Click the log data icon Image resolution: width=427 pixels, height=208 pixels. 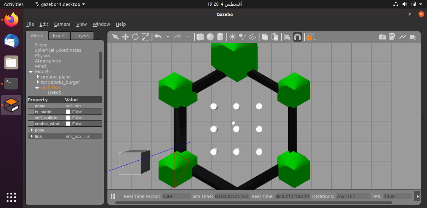coord(393,37)
